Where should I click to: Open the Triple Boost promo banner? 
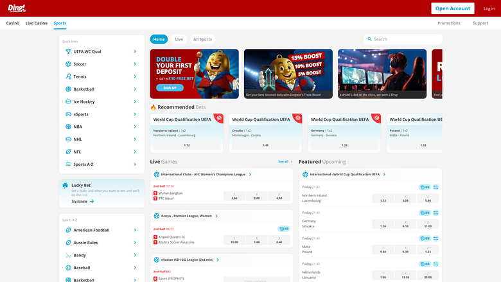(288, 74)
